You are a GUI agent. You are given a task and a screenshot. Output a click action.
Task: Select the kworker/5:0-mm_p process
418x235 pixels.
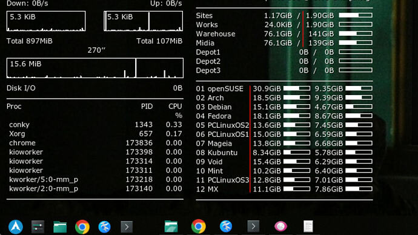(44, 179)
